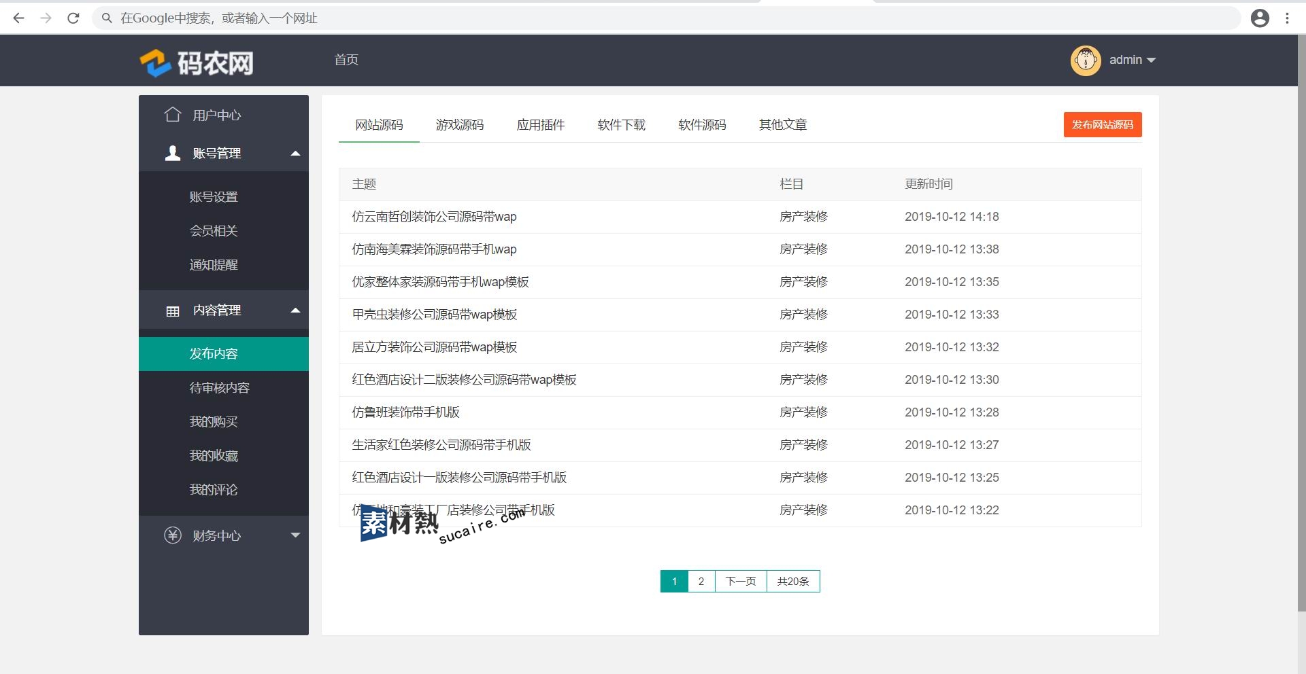Expand the 财务中心 section arrow
Image resolution: width=1306 pixels, height=674 pixels.
point(295,535)
